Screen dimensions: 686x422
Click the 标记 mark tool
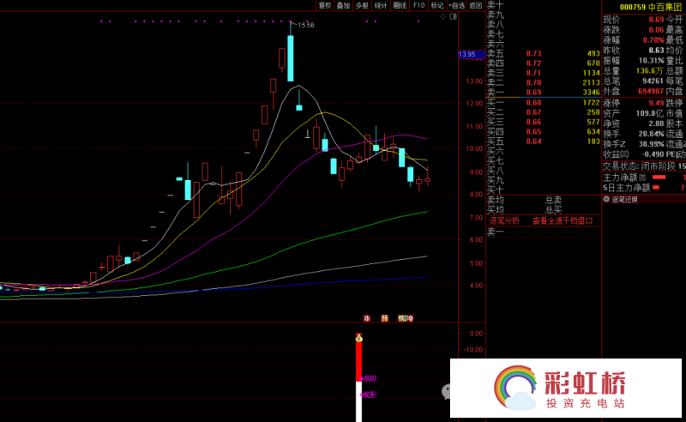437,5
